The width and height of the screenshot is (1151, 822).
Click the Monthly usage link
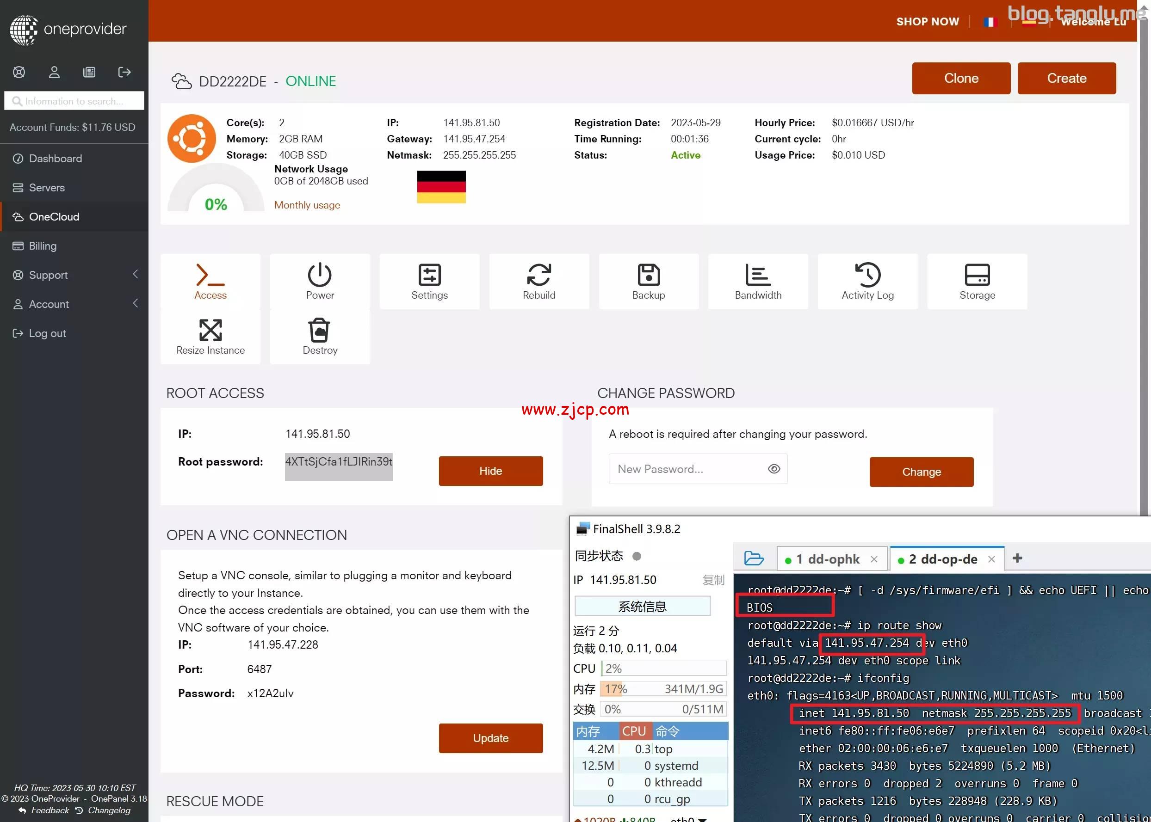click(307, 205)
